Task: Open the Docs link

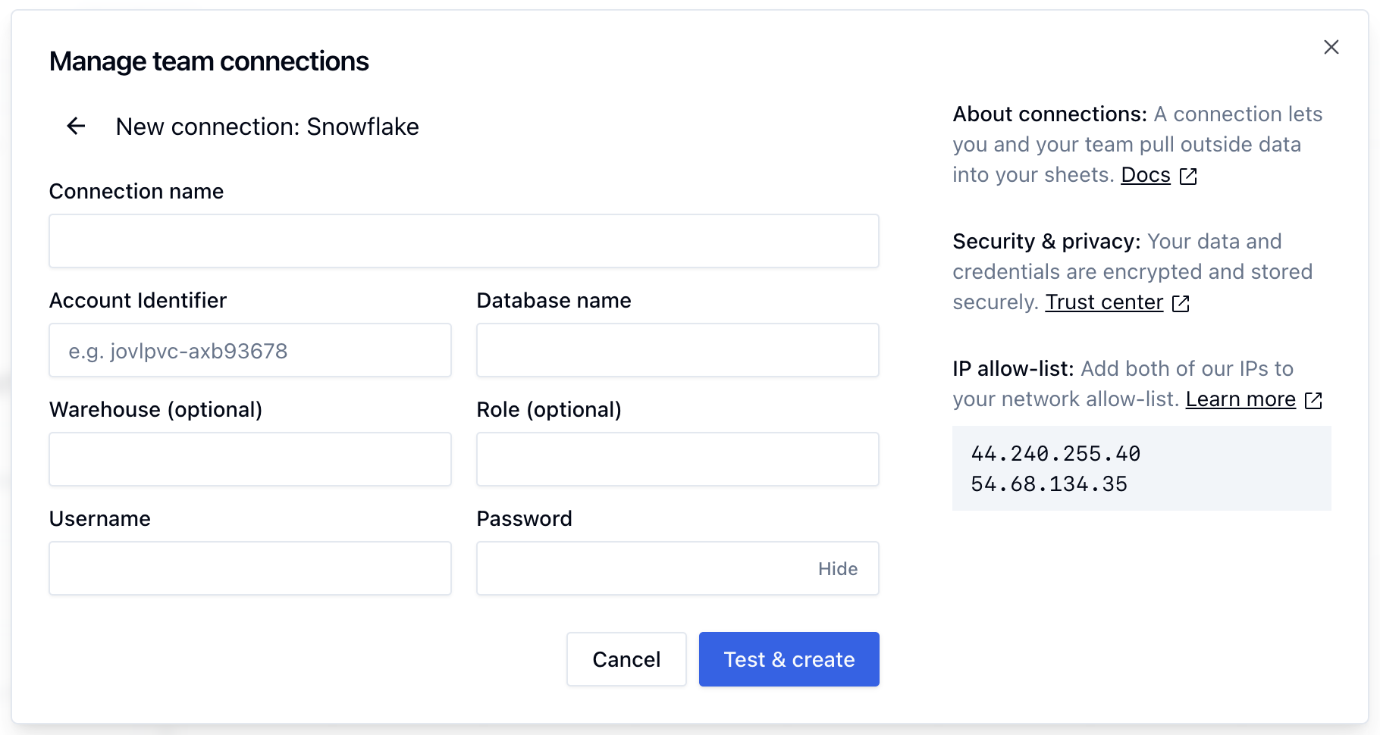Action: (1145, 175)
